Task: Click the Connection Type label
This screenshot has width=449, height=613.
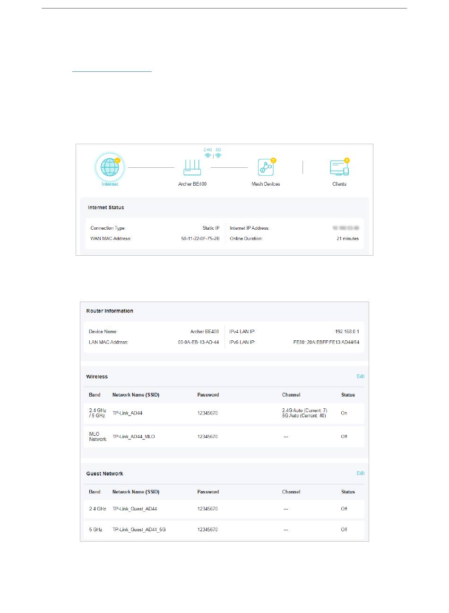Action: 108,228
